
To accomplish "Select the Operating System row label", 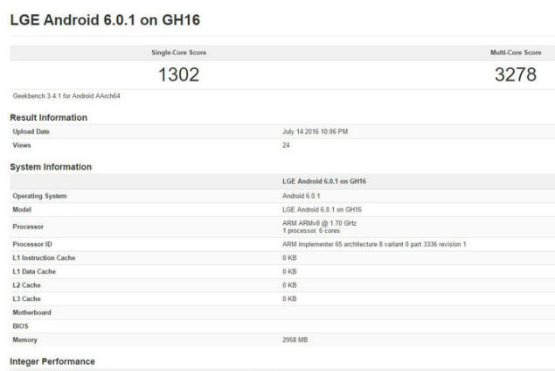I will [x=39, y=196].
